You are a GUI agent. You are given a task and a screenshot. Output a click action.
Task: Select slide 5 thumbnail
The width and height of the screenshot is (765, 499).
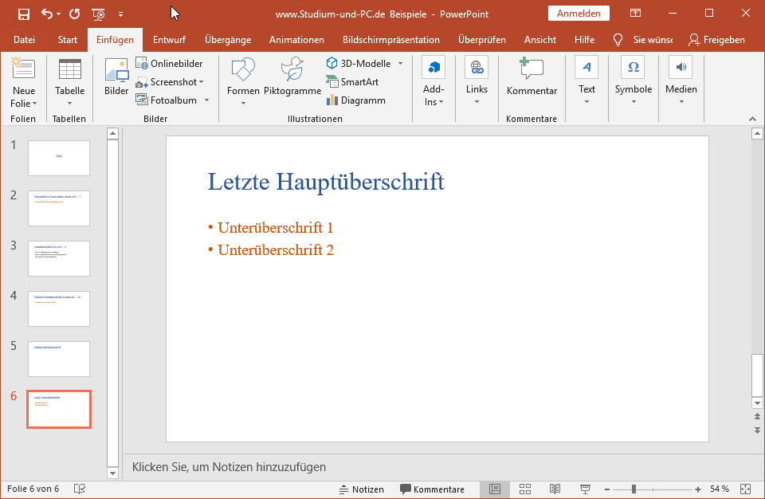pyautogui.click(x=59, y=359)
